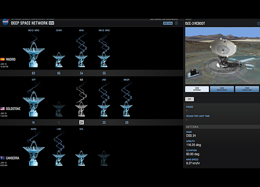This screenshot has width=260, height=187.
Task: Click the JNO spacecraft label
Action: 104,80
